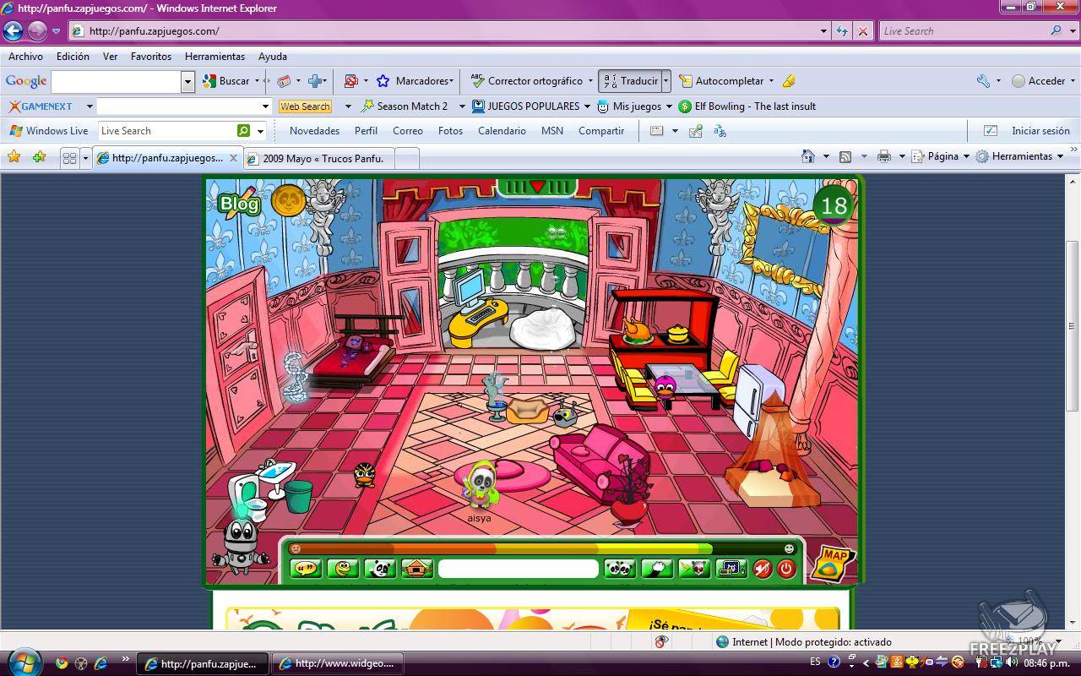Open the Archivo menu
This screenshot has height=676, width=1081.
[x=25, y=57]
